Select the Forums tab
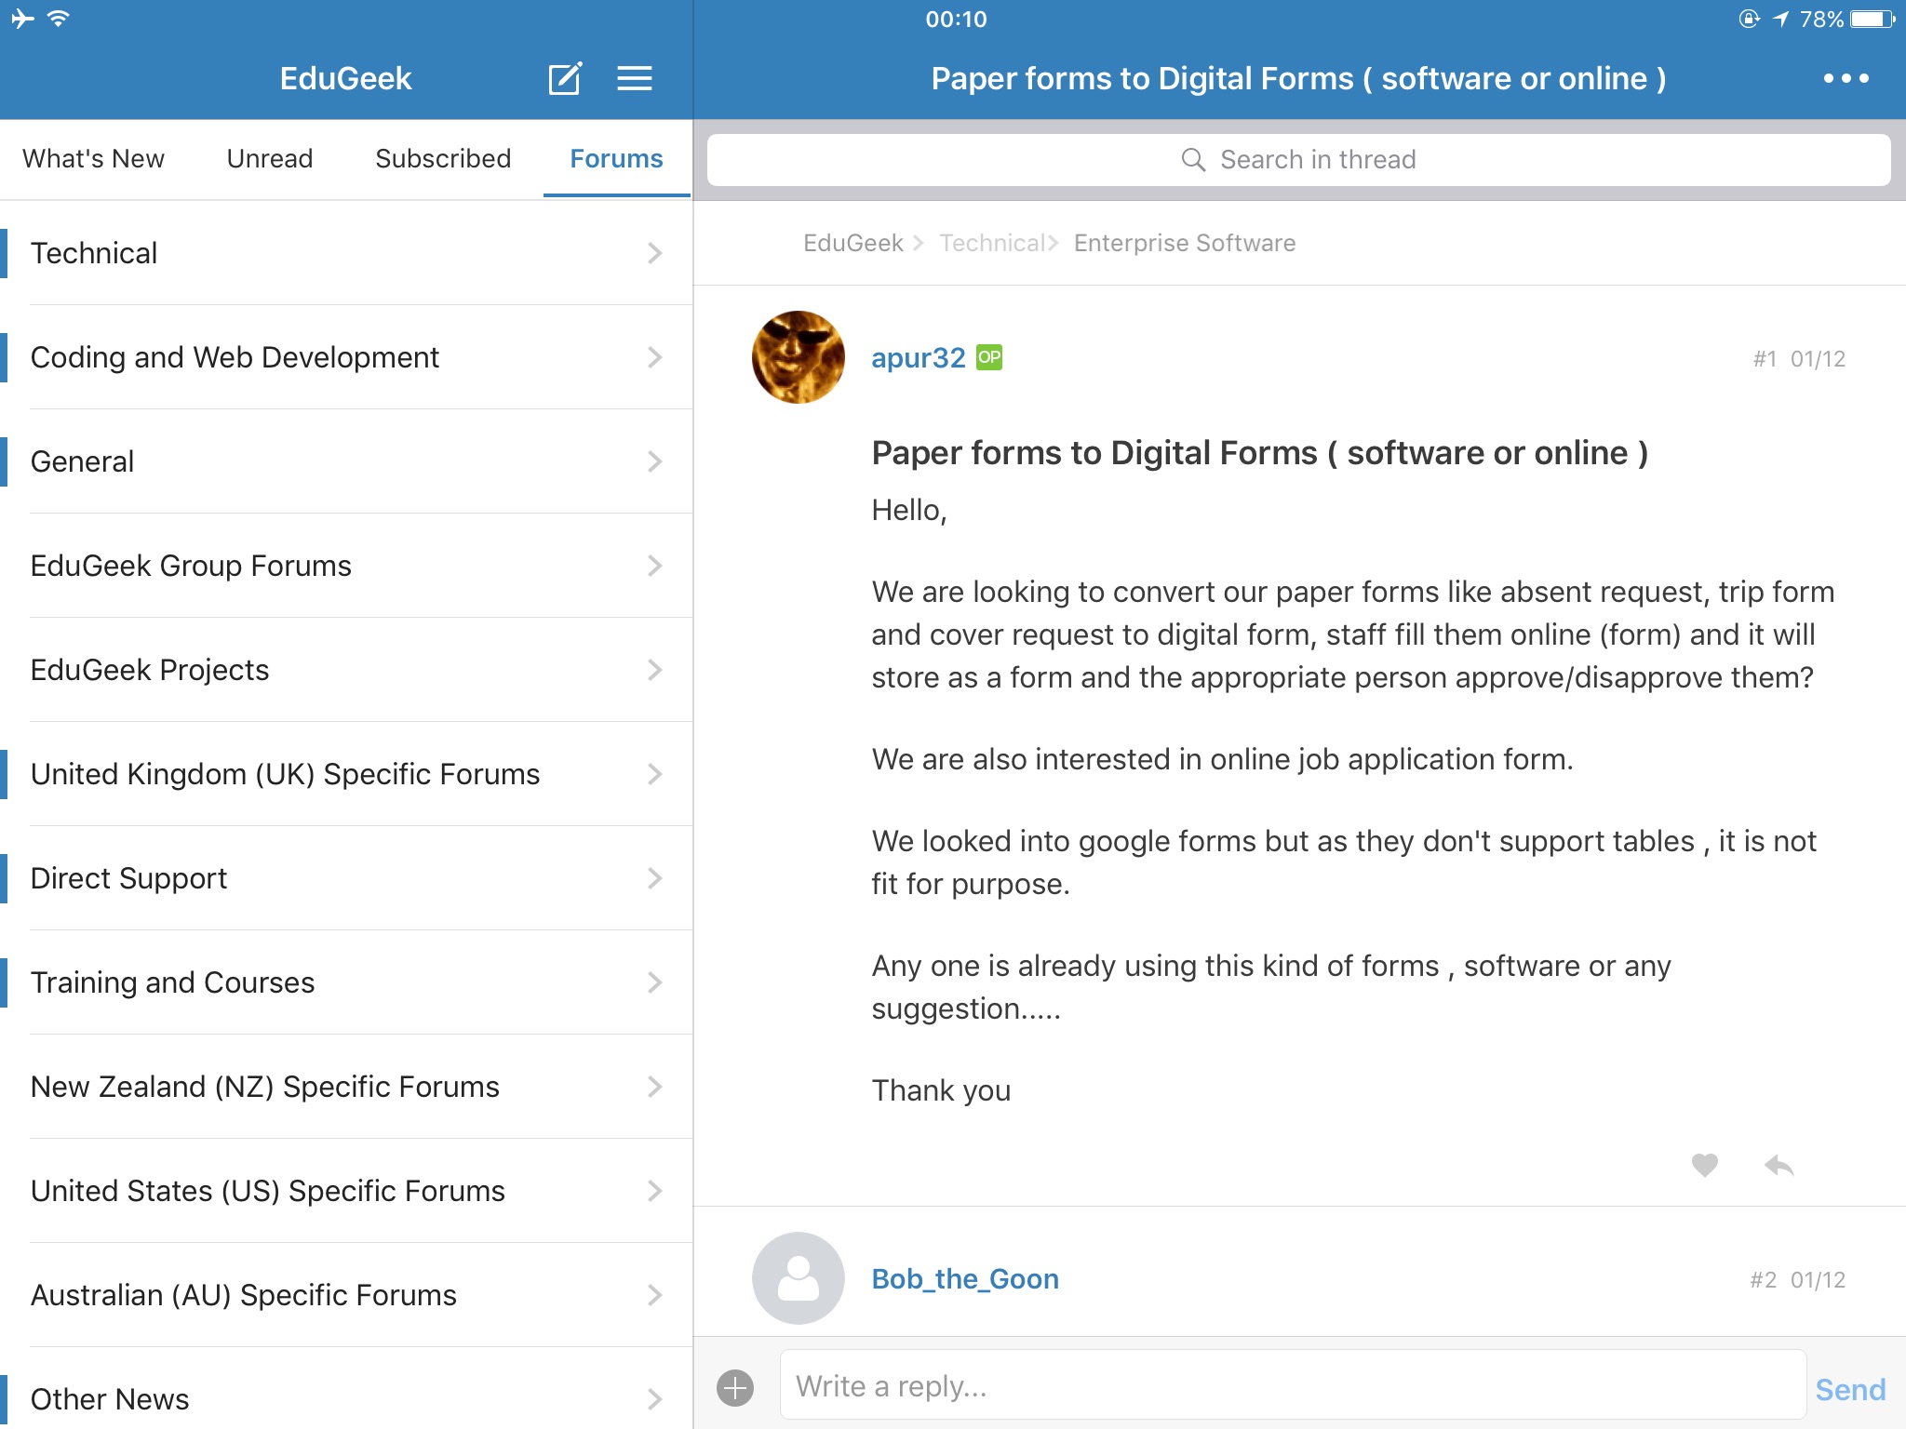 pos(616,158)
